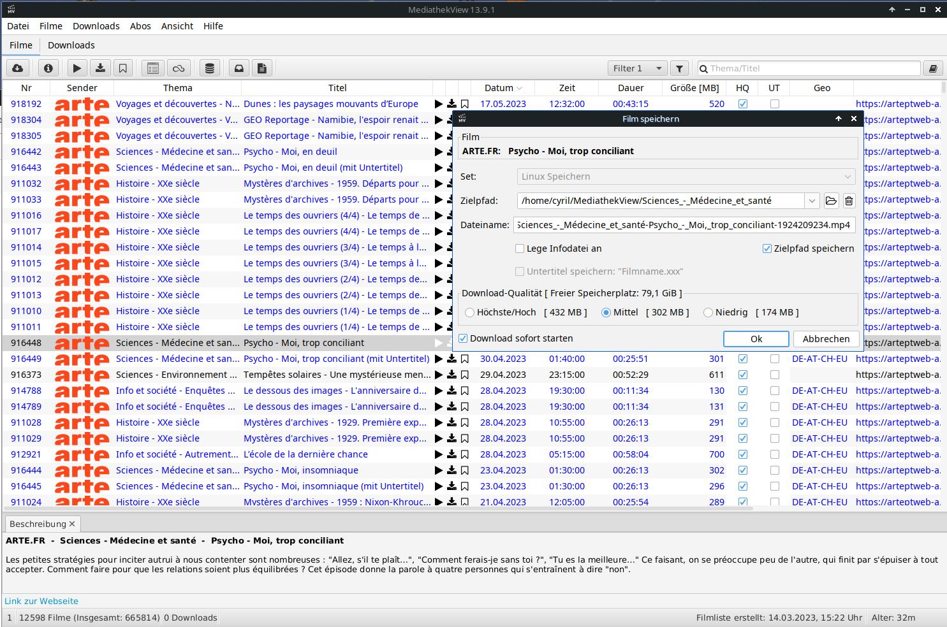Click the toolbar bookmark icon
The height and width of the screenshot is (627, 947).
pos(123,68)
